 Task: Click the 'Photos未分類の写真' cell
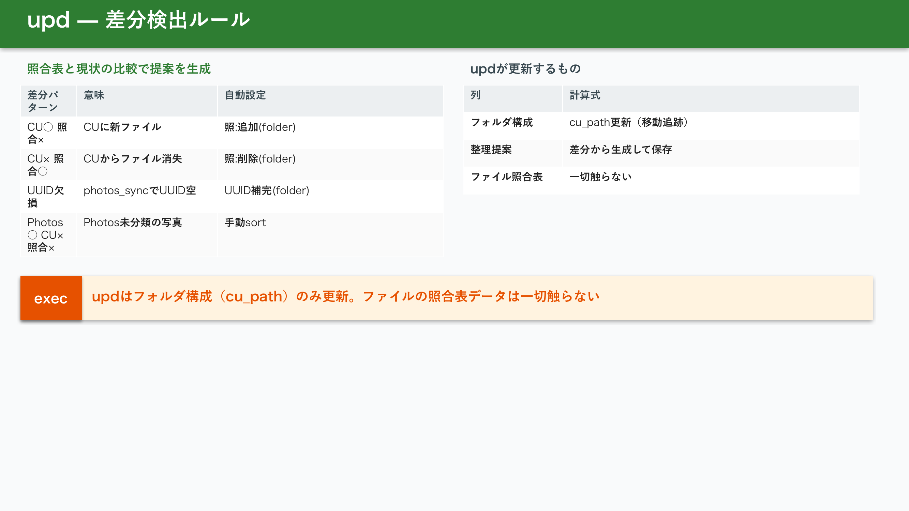tap(133, 222)
